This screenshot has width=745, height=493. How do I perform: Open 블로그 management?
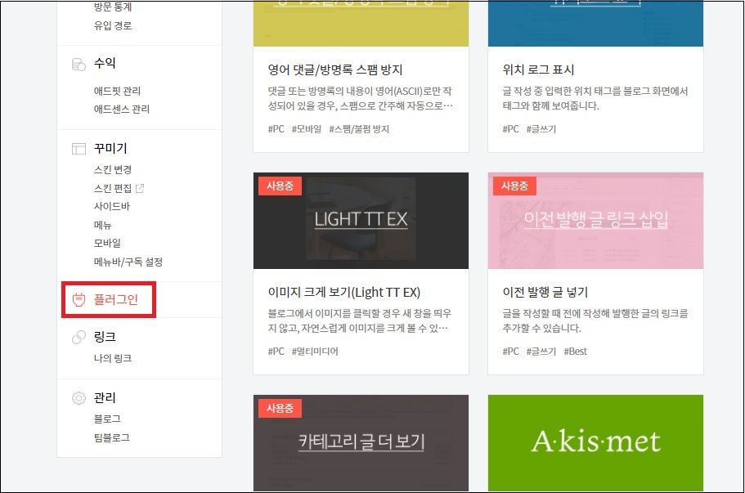tap(107, 419)
